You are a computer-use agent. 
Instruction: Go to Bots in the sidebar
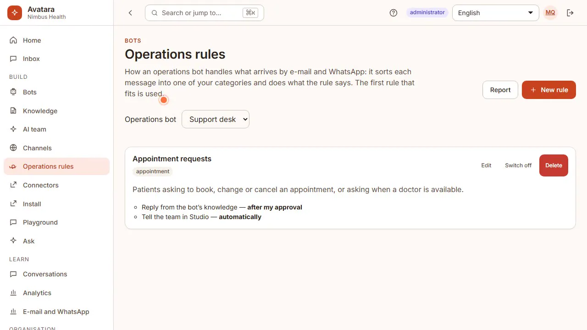pos(56,92)
